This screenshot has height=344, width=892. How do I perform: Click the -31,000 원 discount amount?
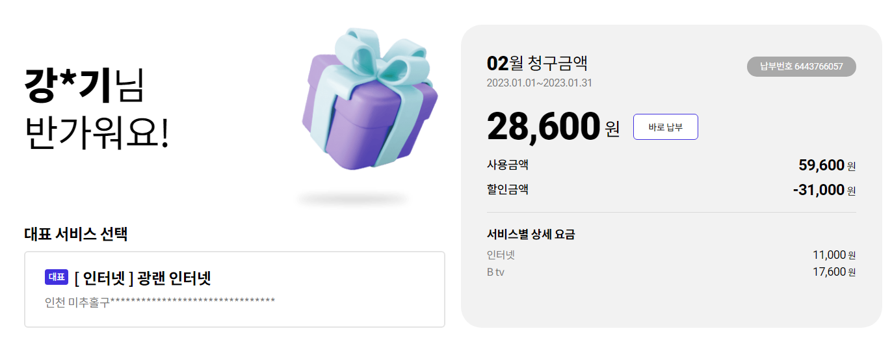pos(824,191)
